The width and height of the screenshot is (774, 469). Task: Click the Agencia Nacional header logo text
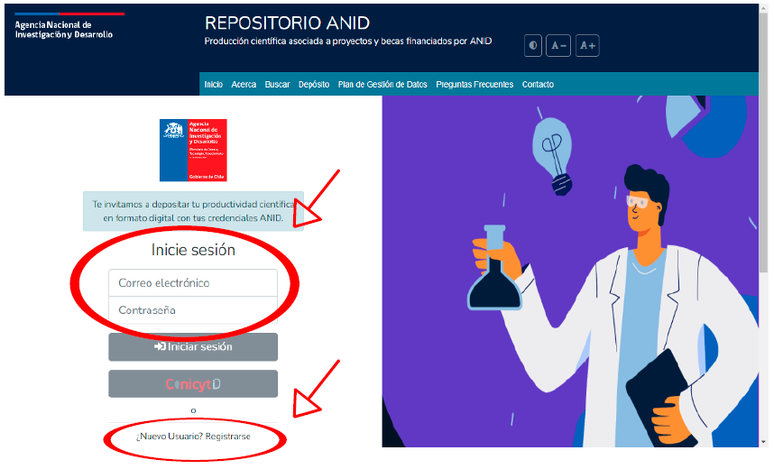64,30
